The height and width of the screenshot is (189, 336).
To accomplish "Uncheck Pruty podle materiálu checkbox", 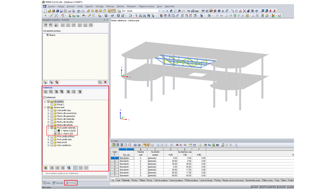I will (x=52, y=128).
